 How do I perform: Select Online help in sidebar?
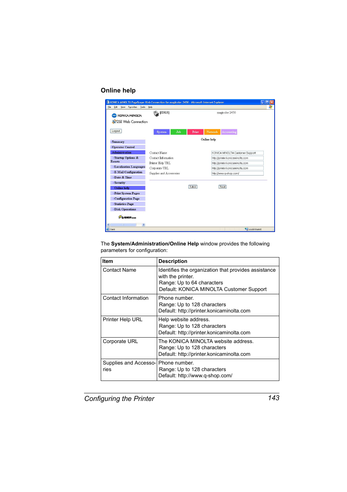click(x=128, y=188)
